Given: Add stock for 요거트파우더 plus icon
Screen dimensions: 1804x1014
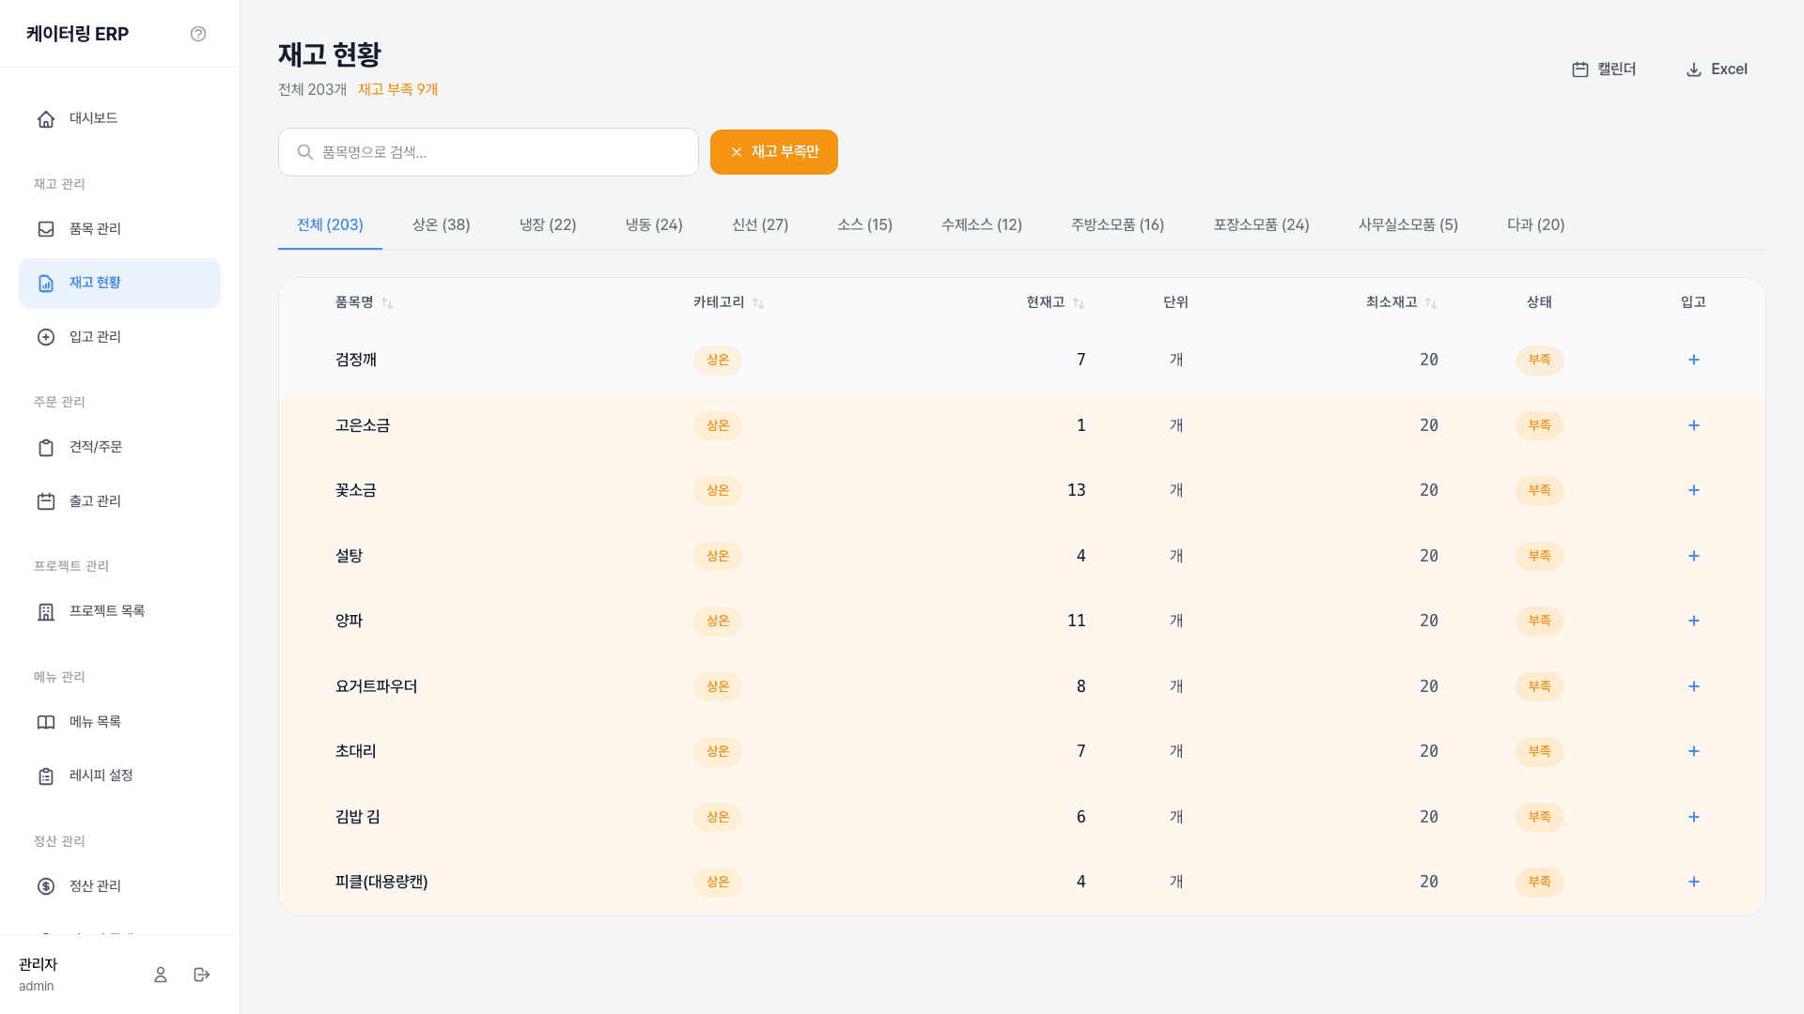Looking at the screenshot, I should 1693,686.
